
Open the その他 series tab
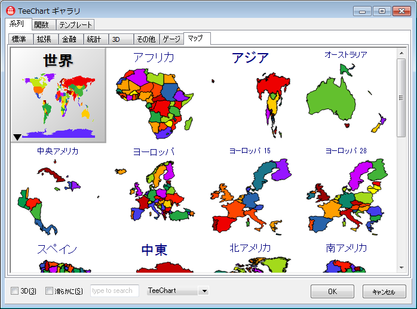146,39
